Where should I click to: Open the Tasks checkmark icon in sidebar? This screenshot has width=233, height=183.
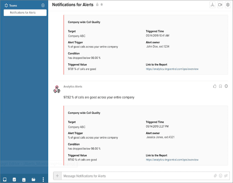coord(14,180)
